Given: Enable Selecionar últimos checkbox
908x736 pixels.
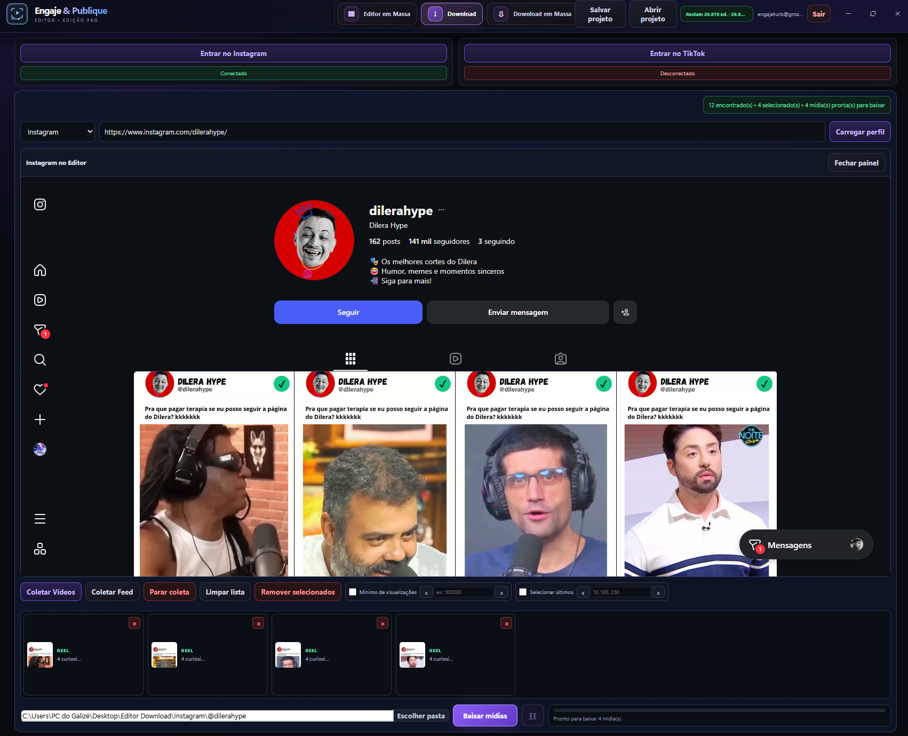Looking at the screenshot, I should click(523, 592).
